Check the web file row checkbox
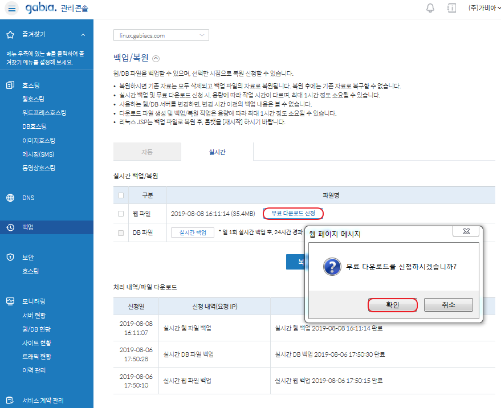The width and height of the screenshot is (501, 408). 120,214
